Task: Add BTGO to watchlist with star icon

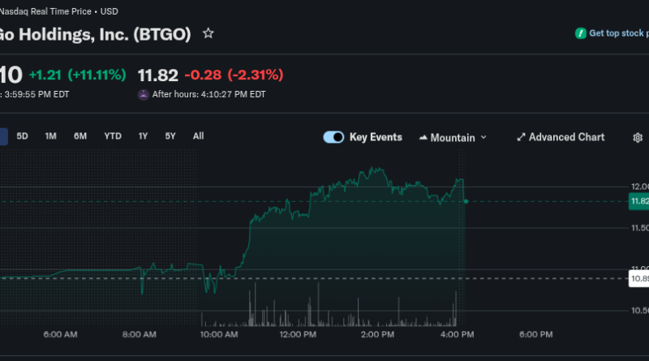Action: tap(208, 33)
